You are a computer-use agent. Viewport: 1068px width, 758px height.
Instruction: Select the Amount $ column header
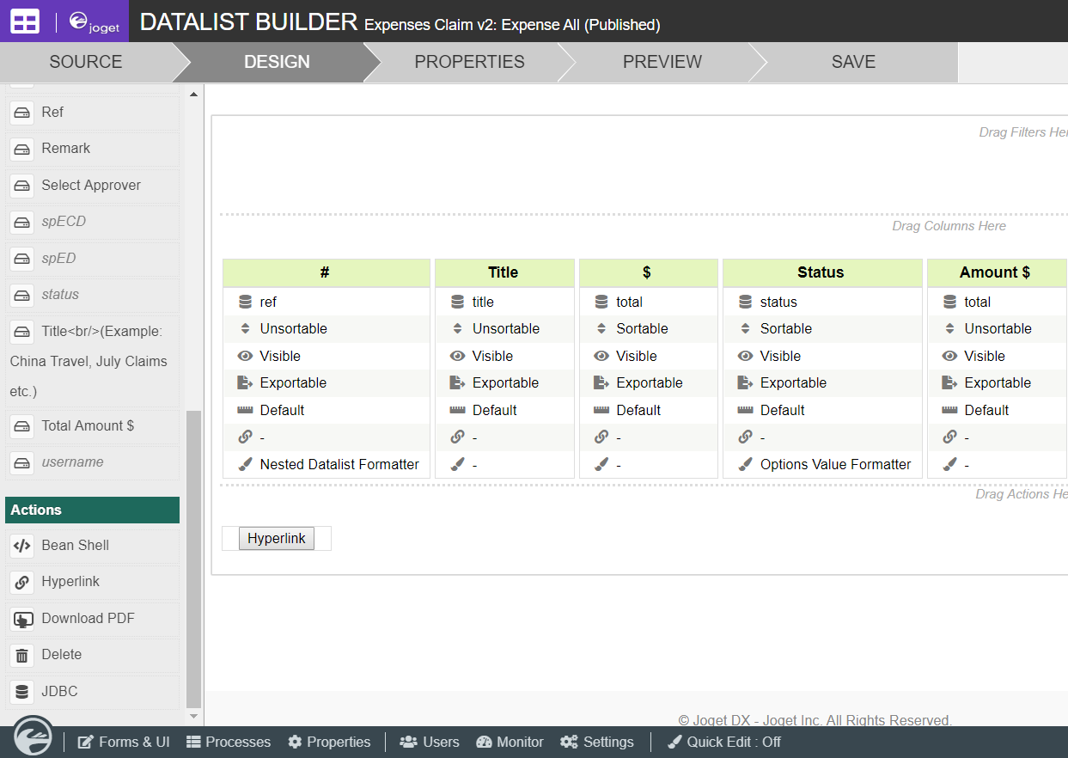[x=997, y=272]
